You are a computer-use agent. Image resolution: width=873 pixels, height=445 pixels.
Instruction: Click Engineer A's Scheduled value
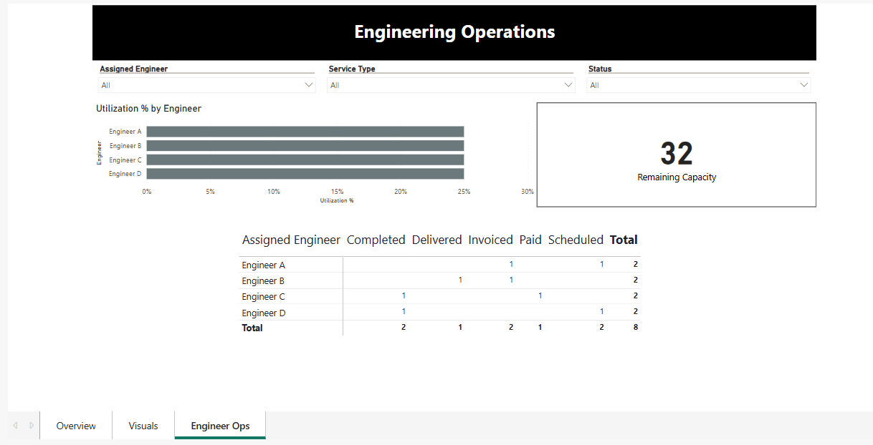(601, 264)
